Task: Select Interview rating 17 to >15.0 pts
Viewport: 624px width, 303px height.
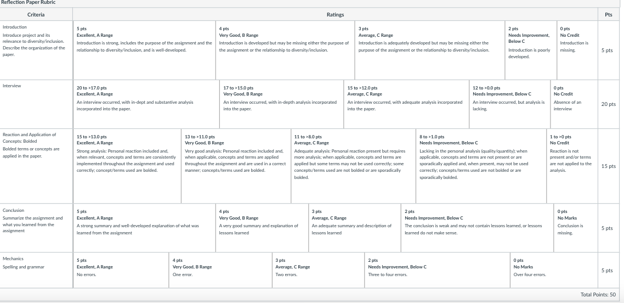Action: [x=282, y=104]
